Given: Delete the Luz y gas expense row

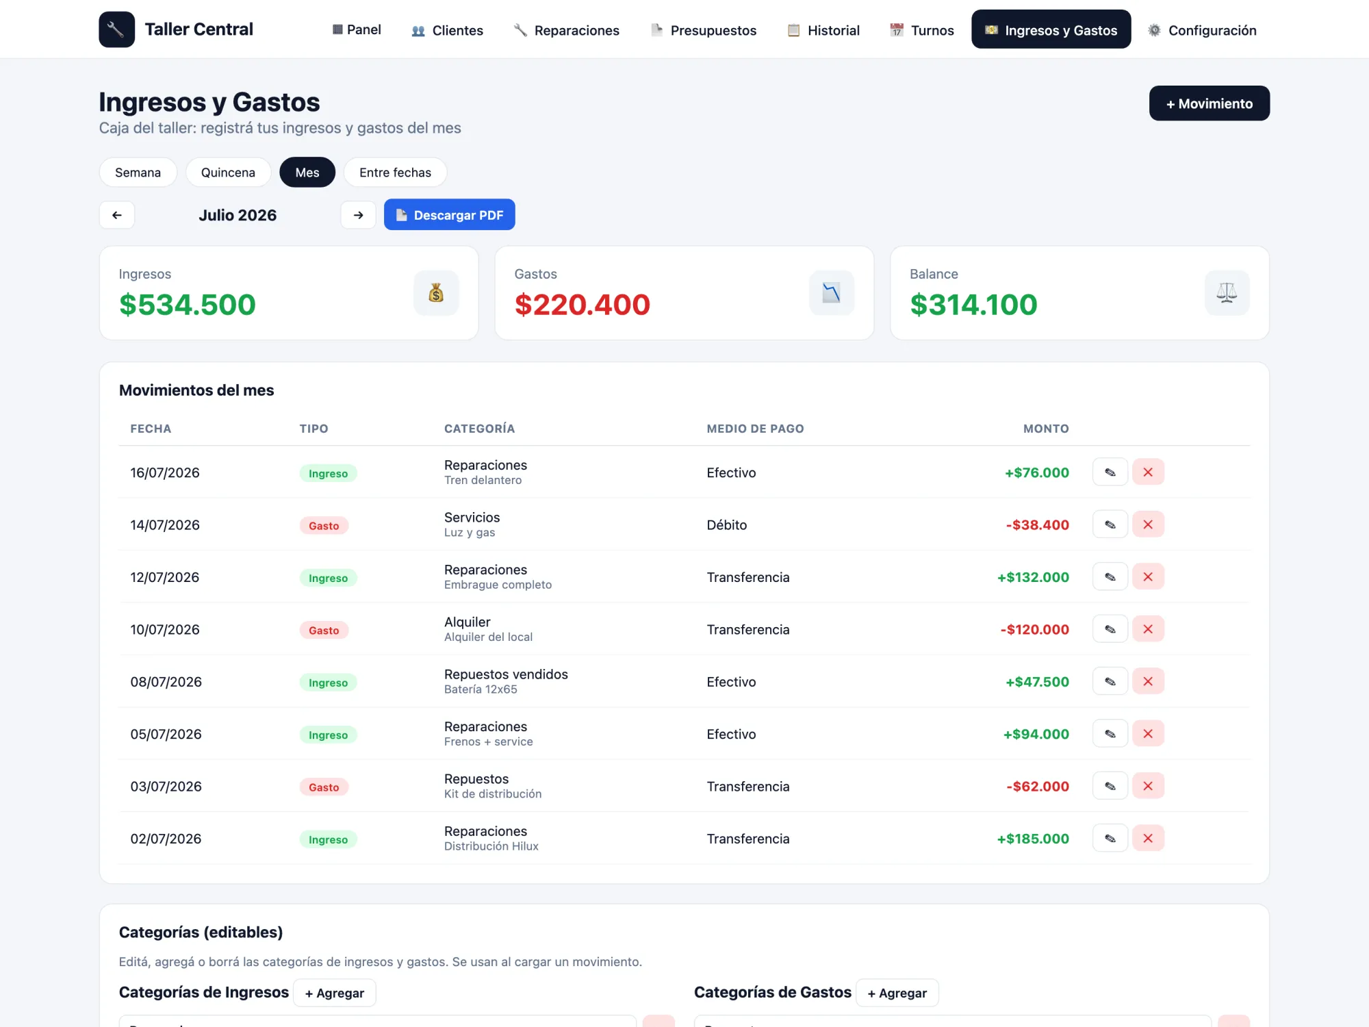Looking at the screenshot, I should [1148, 524].
